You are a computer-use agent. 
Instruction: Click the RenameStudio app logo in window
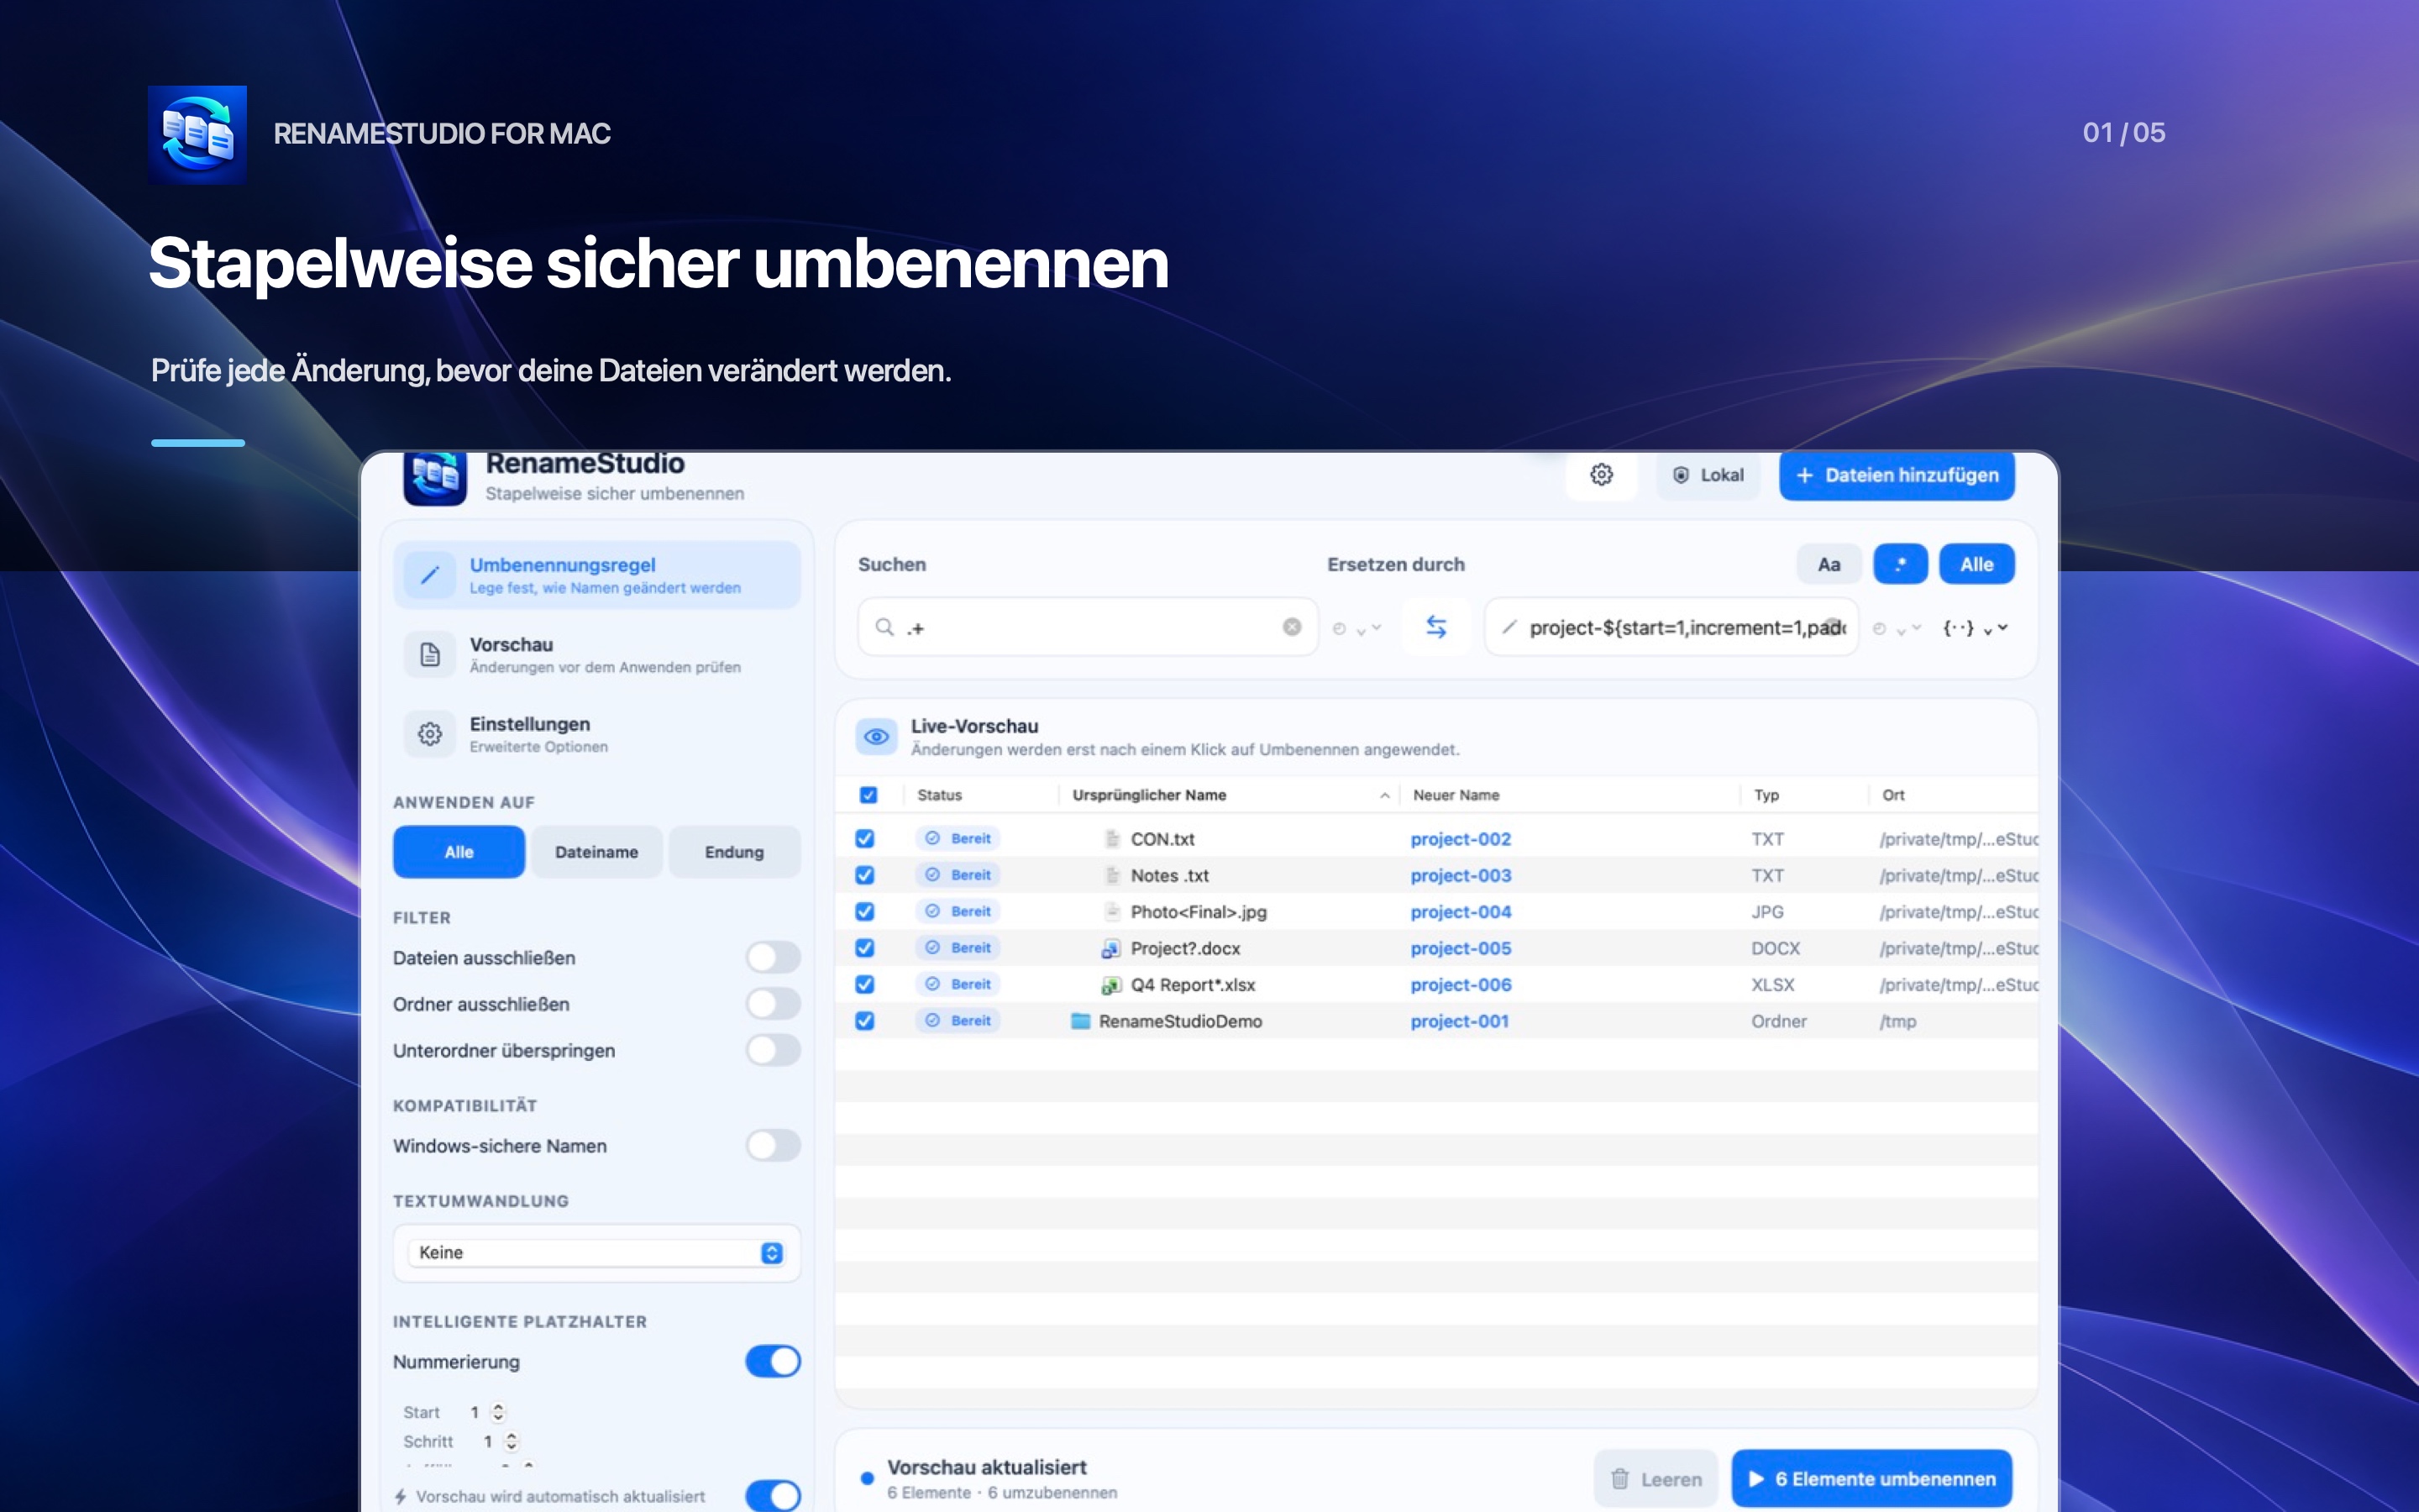click(x=435, y=478)
